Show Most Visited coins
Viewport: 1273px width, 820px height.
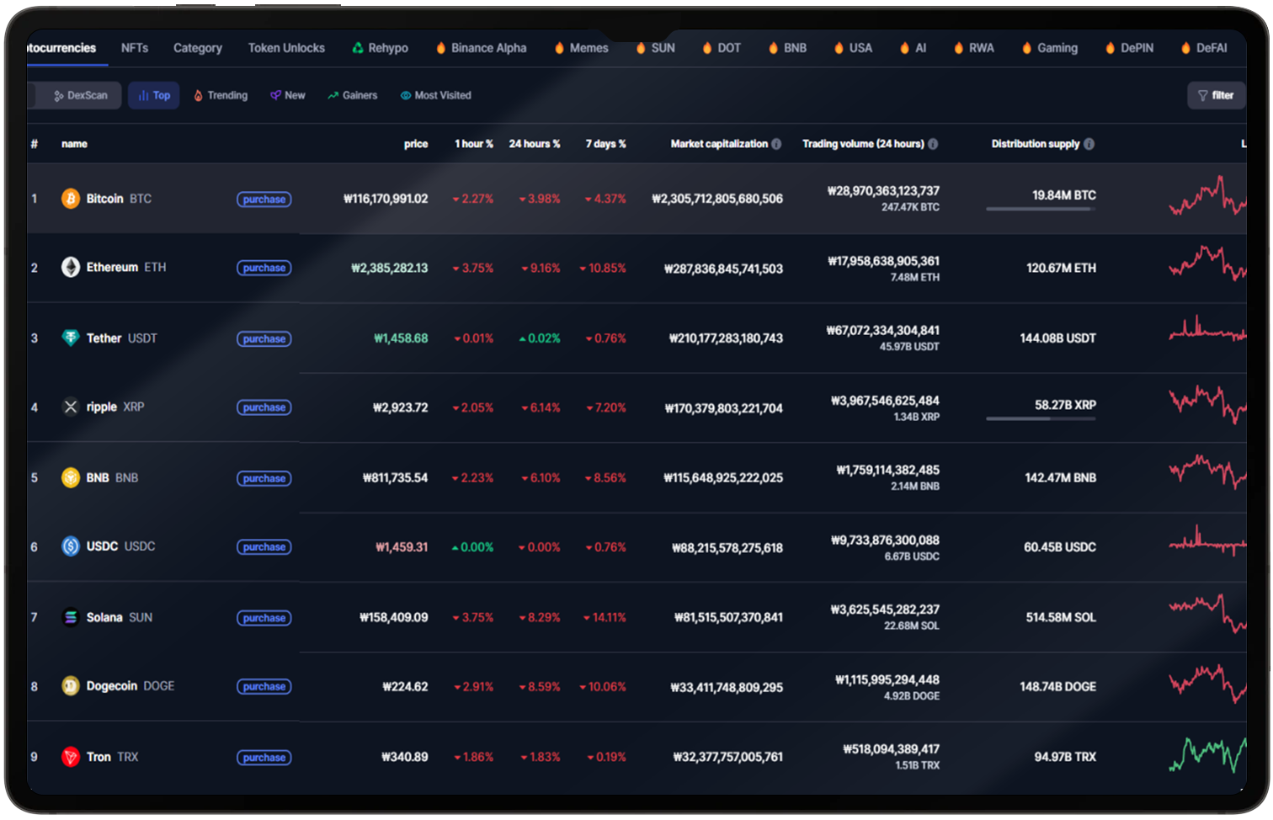click(436, 95)
